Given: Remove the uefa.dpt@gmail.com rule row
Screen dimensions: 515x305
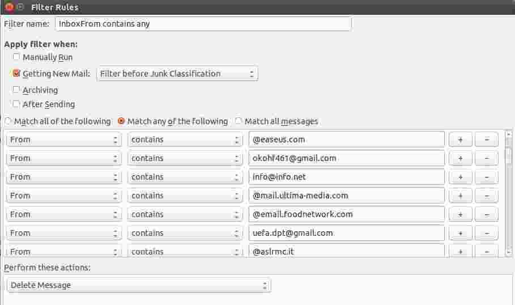Looking at the screenshot, I should [486, 233].
